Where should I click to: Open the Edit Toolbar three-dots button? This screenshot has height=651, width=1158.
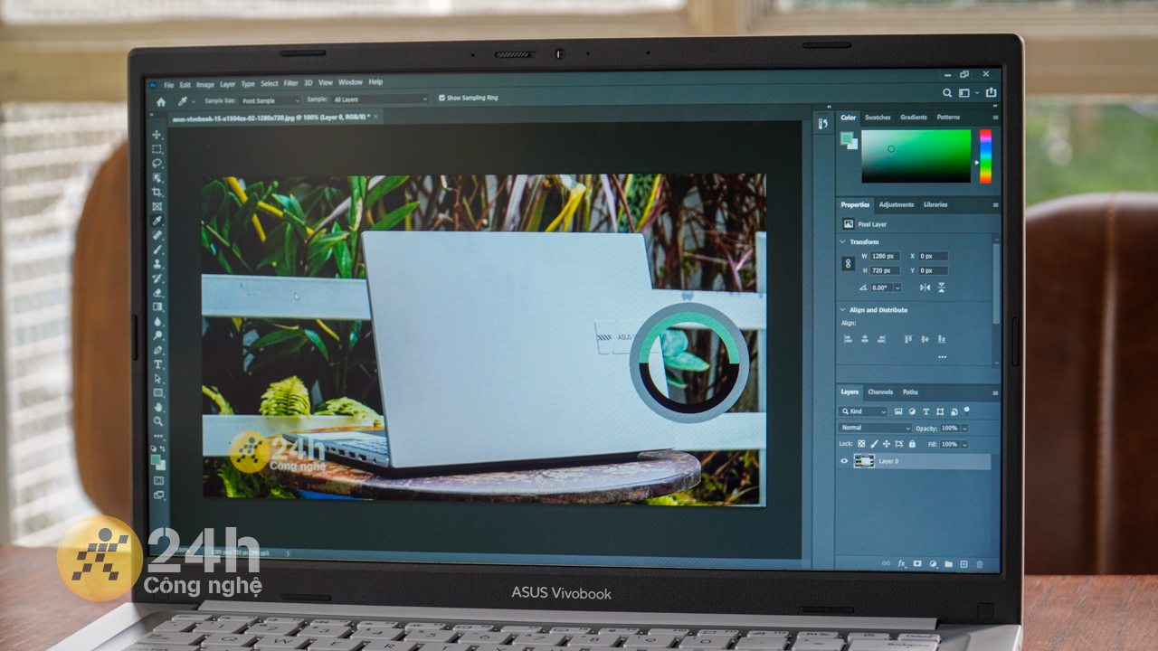157,436
